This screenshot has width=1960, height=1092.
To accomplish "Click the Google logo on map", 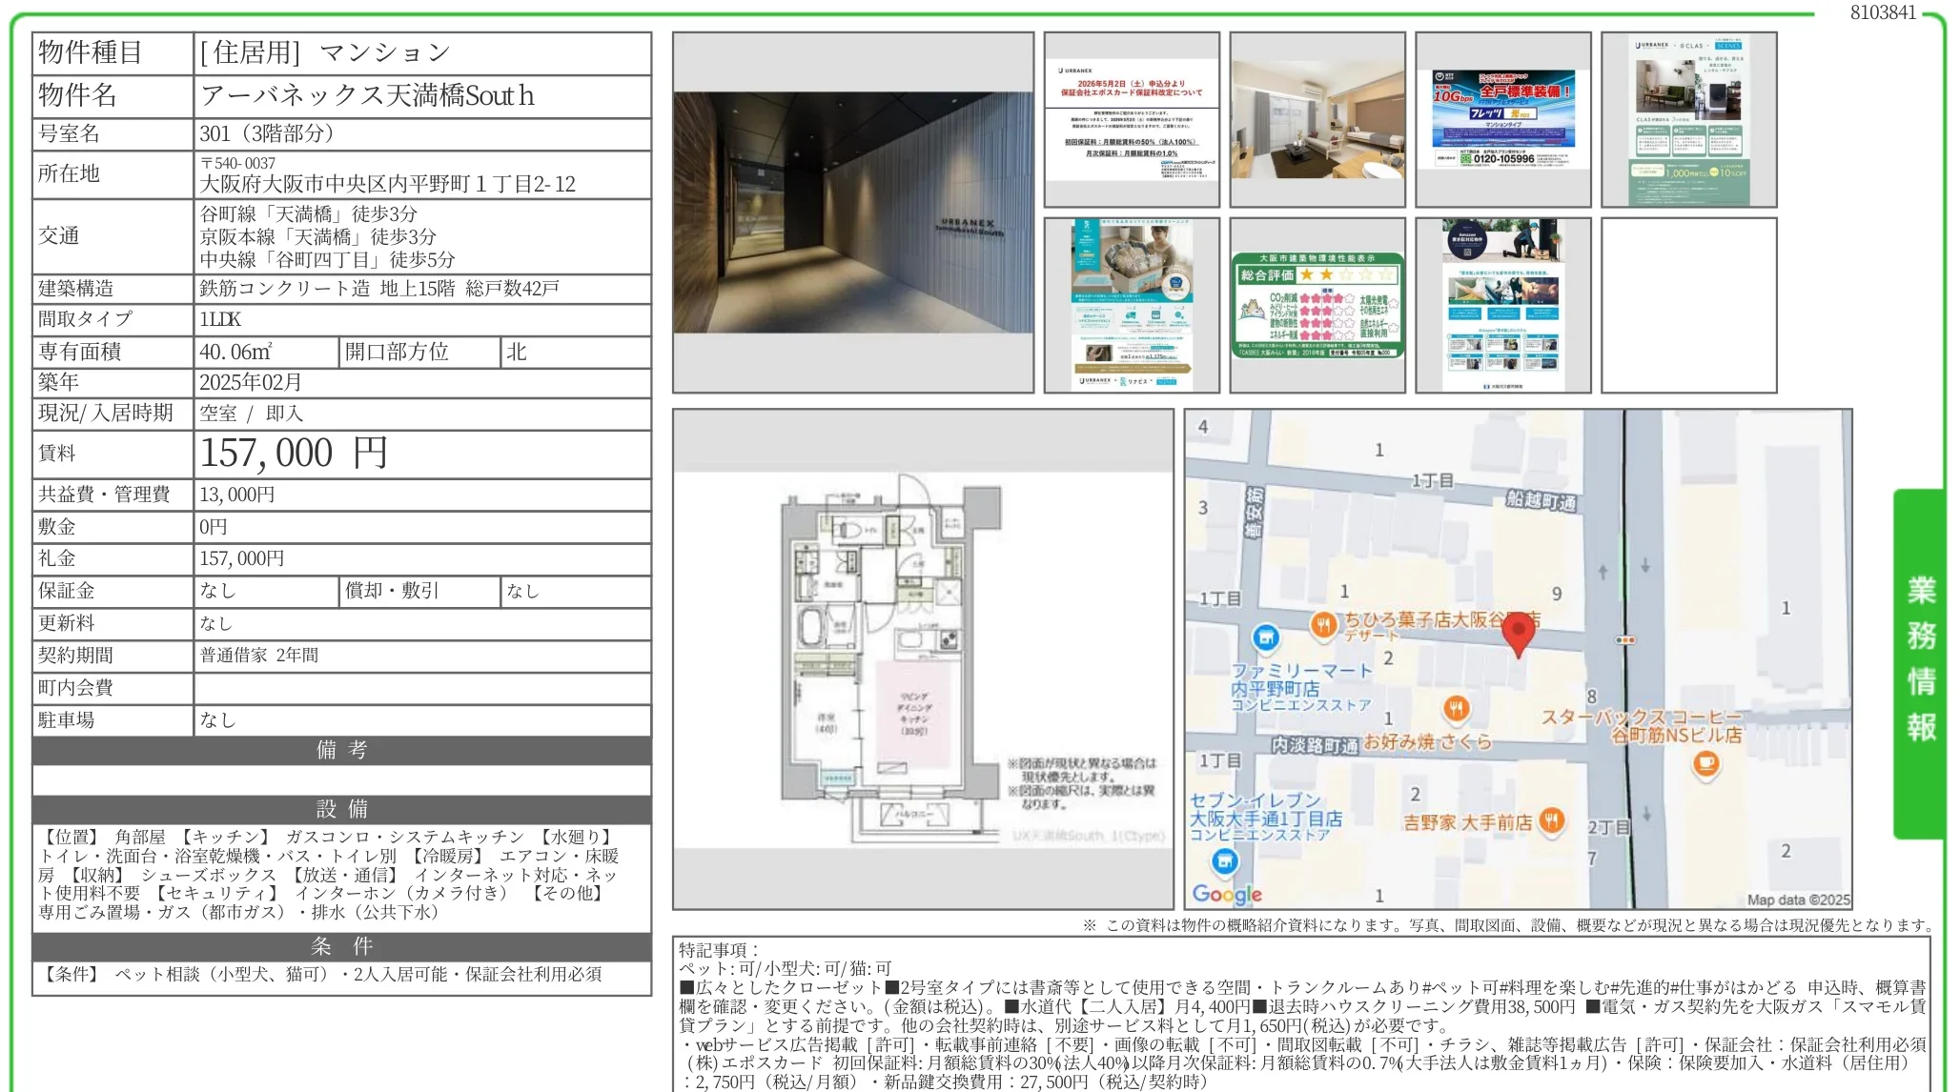I will (x=1227, y=894).
